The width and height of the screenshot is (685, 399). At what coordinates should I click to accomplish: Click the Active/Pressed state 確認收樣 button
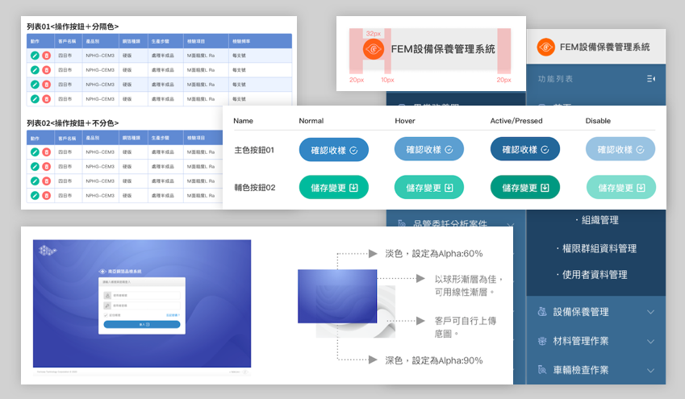click(525, 149)
